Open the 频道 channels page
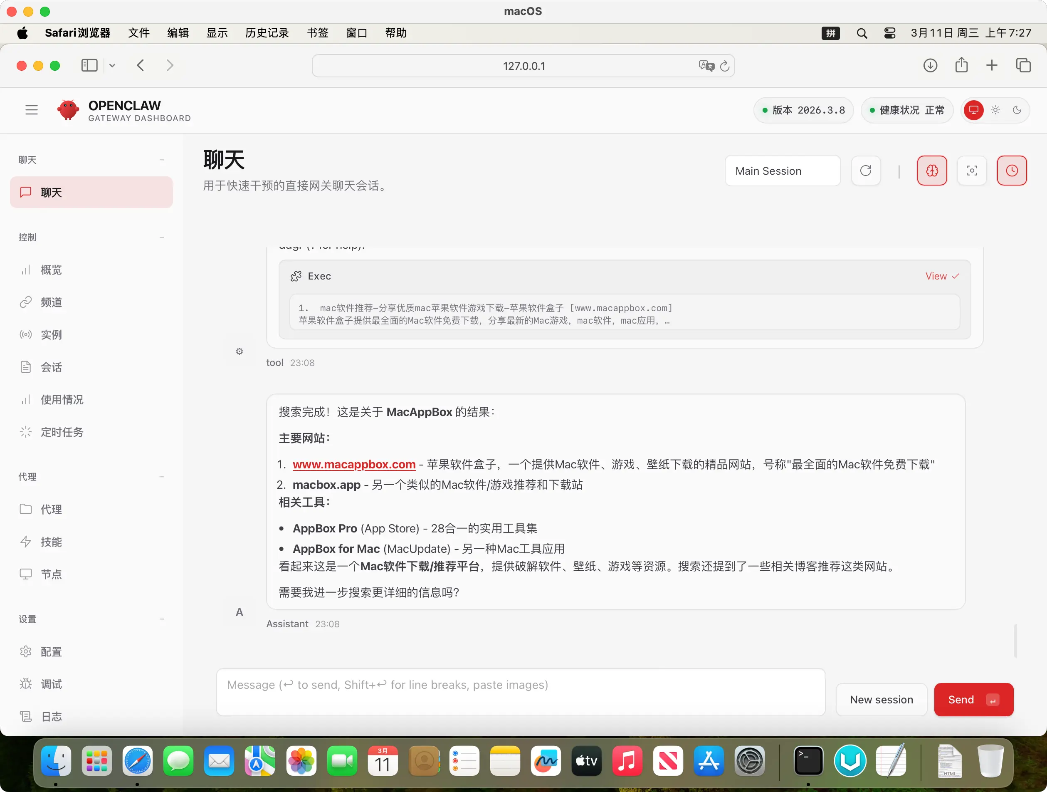Image resolution: width=1047 pixels, height=792 pixels. [x=91, y=302]
